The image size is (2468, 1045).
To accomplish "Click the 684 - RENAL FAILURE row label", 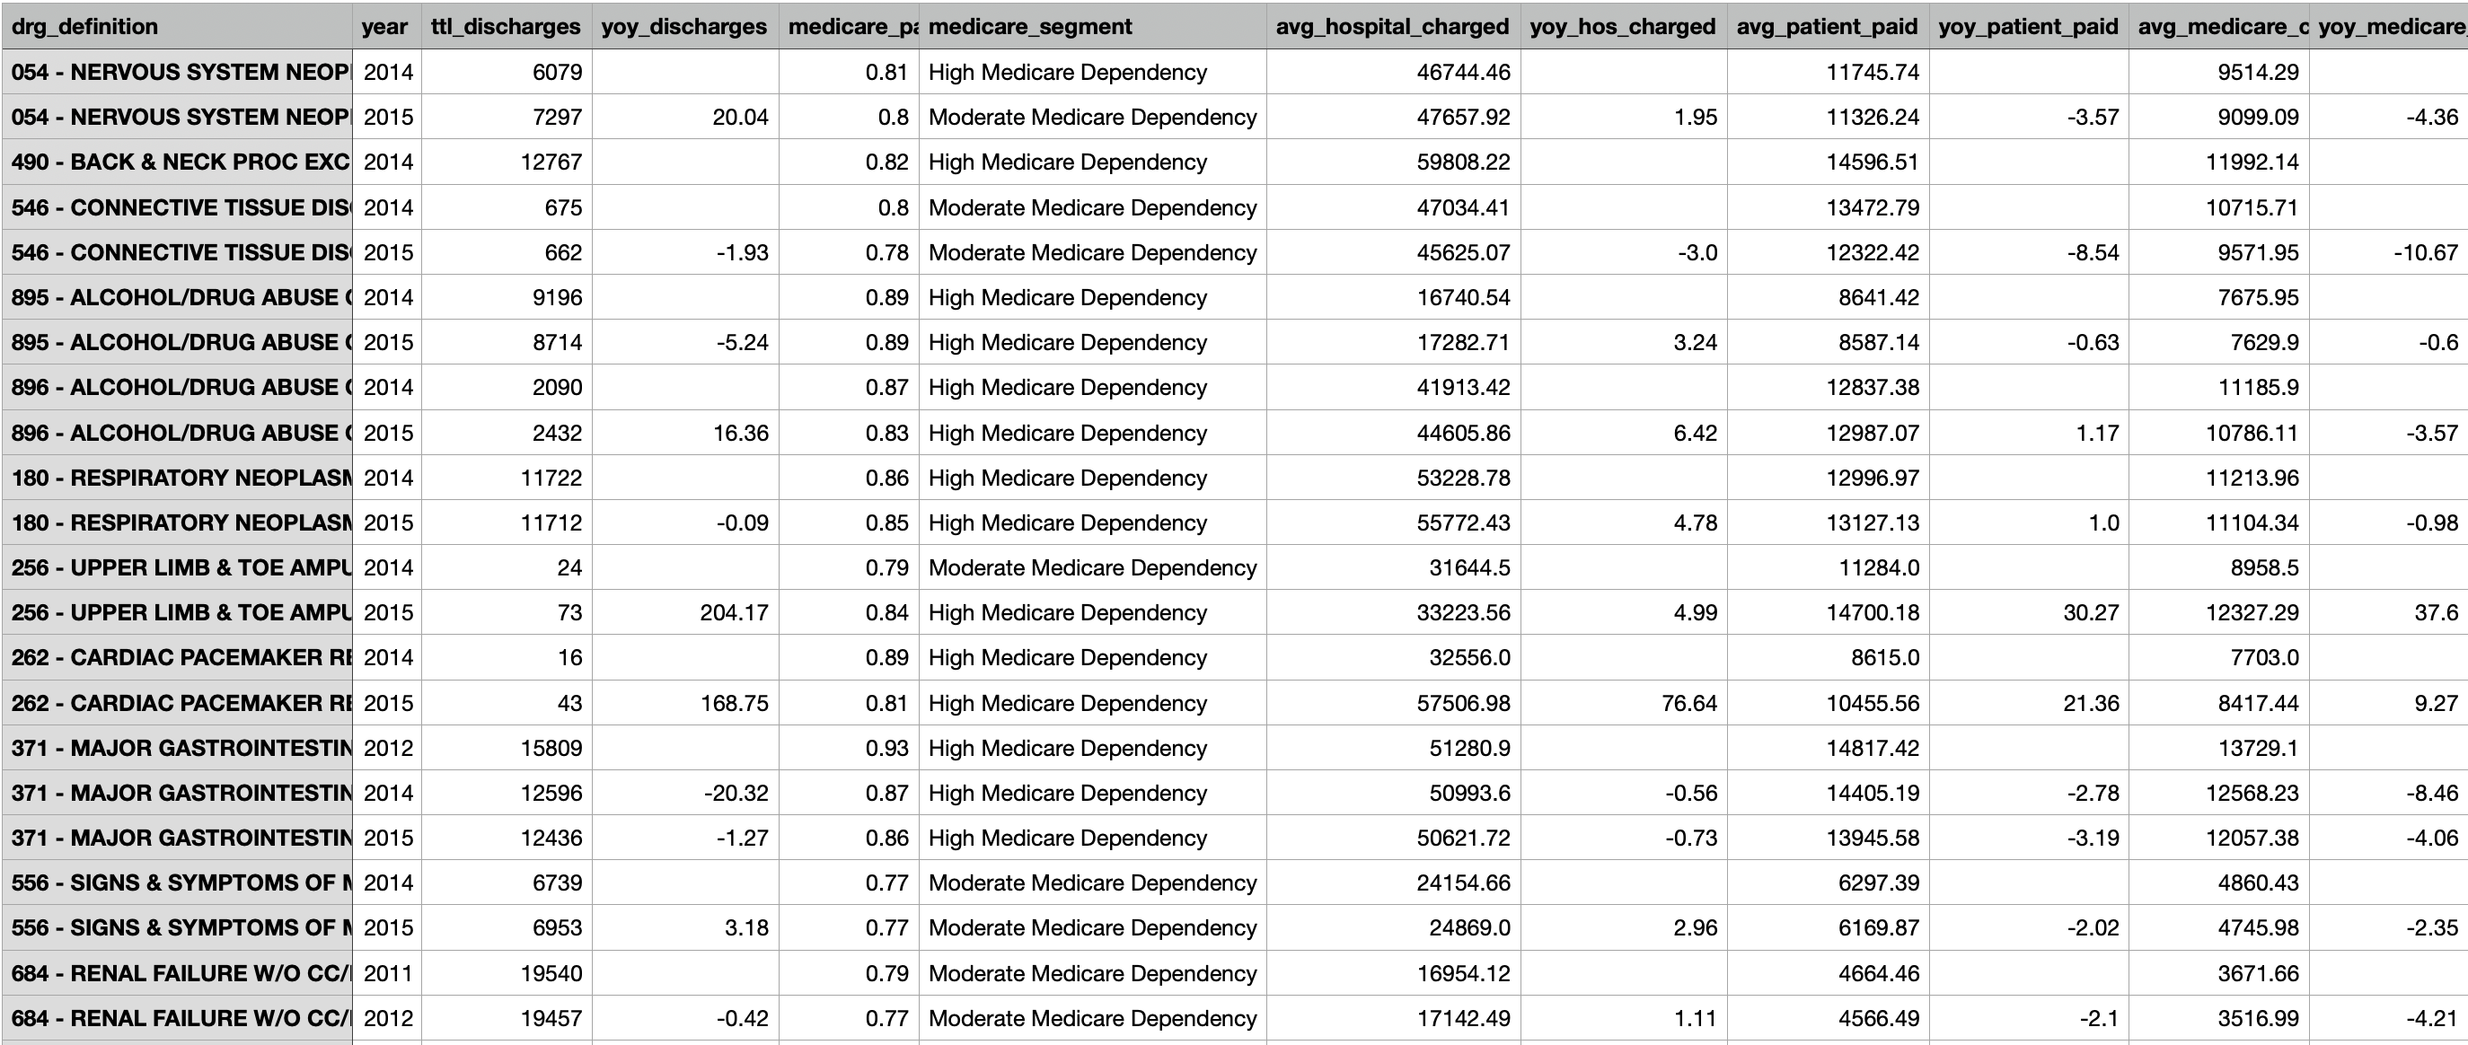I will coord(172,972).
